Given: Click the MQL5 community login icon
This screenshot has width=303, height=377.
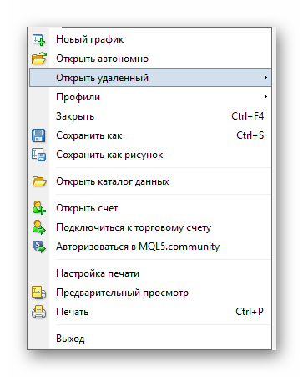Looking at the screenshot, I should 39,247.
